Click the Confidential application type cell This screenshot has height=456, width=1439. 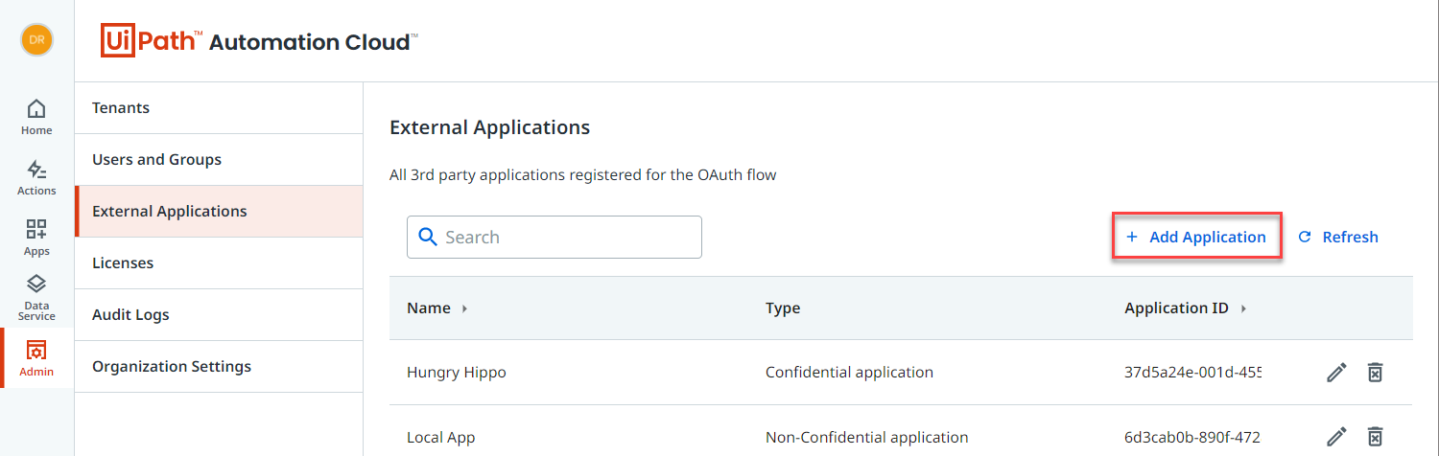coord(849,373)
